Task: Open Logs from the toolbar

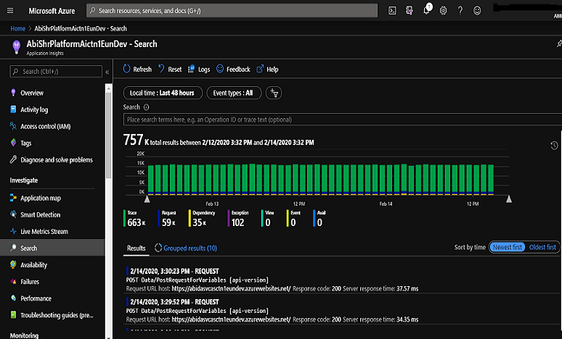Action: (x=199, y=69)
